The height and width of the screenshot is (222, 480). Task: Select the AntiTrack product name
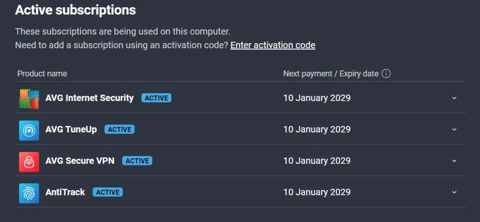(65, 192)
